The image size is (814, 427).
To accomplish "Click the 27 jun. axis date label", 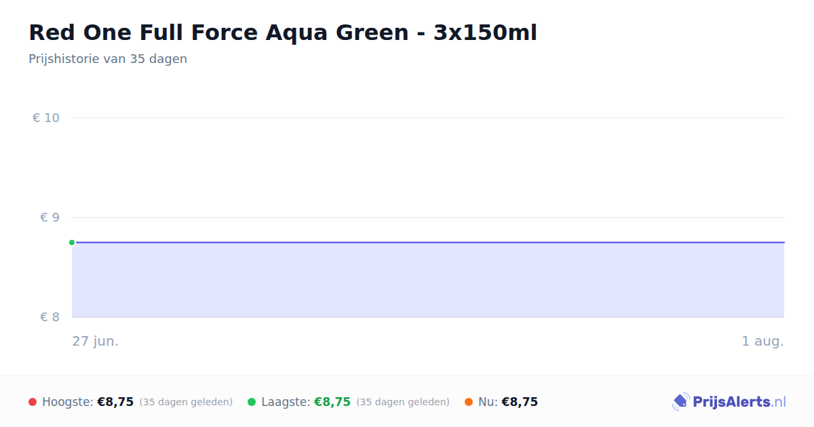I will pos(96,341).
